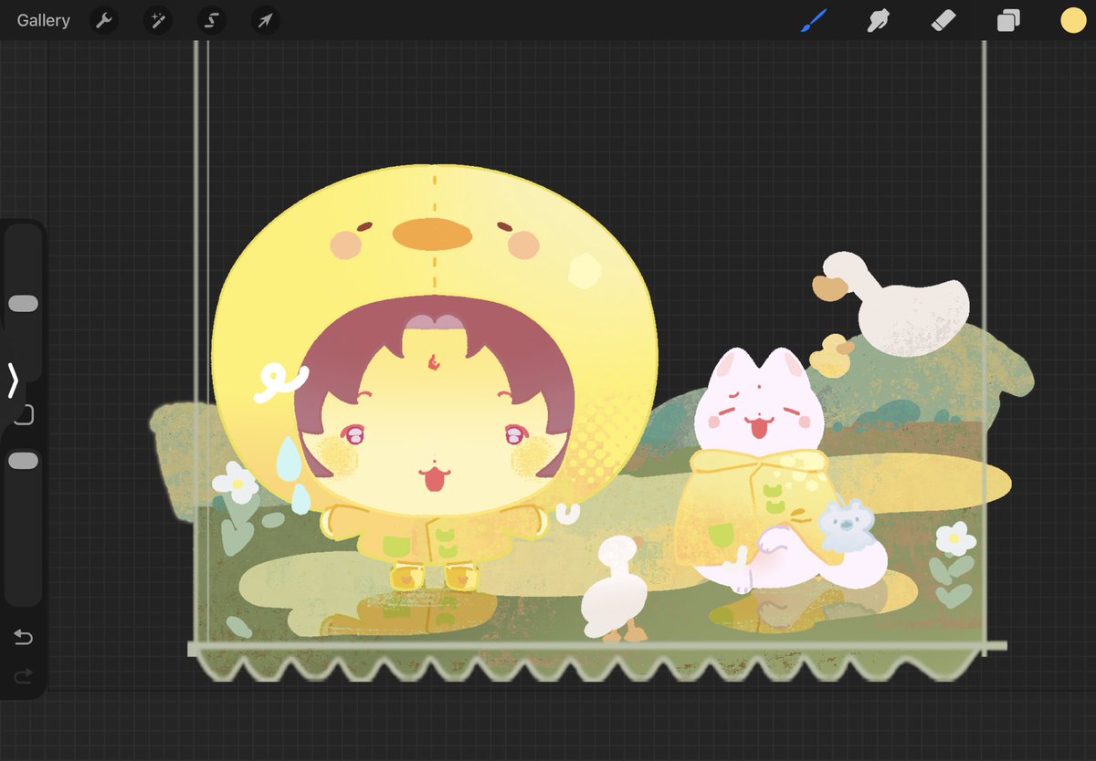1096x761 pixels.
Task: Open the Layers panel
Action: [1008, 20]
